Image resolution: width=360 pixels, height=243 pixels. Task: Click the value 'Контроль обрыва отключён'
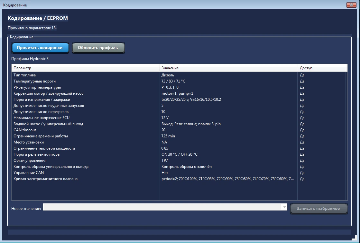(187, 167)
